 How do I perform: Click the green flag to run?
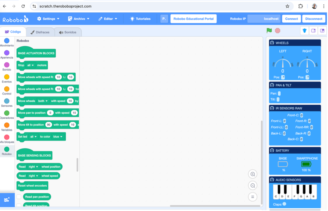pyautogui.click(x=269, y=31)
